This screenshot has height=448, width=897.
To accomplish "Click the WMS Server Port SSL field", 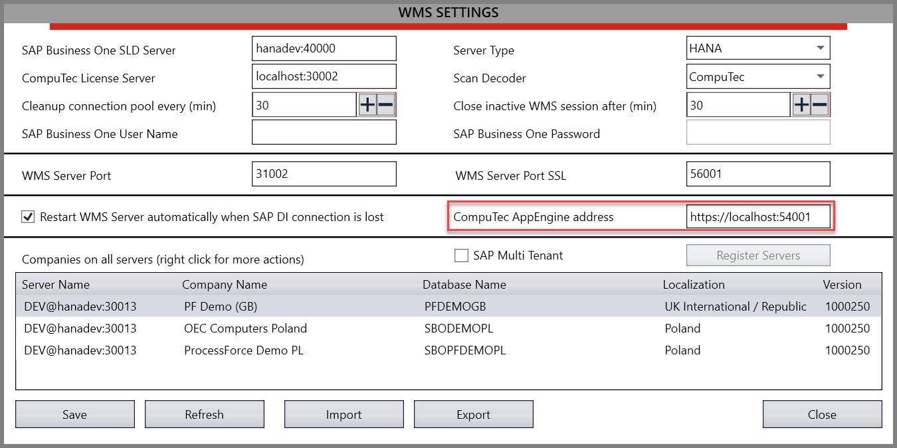I will [x=757, y=175].
